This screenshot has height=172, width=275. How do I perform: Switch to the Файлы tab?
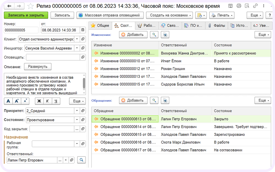(216, 26)
